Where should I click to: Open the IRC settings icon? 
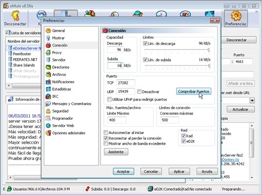48,96
